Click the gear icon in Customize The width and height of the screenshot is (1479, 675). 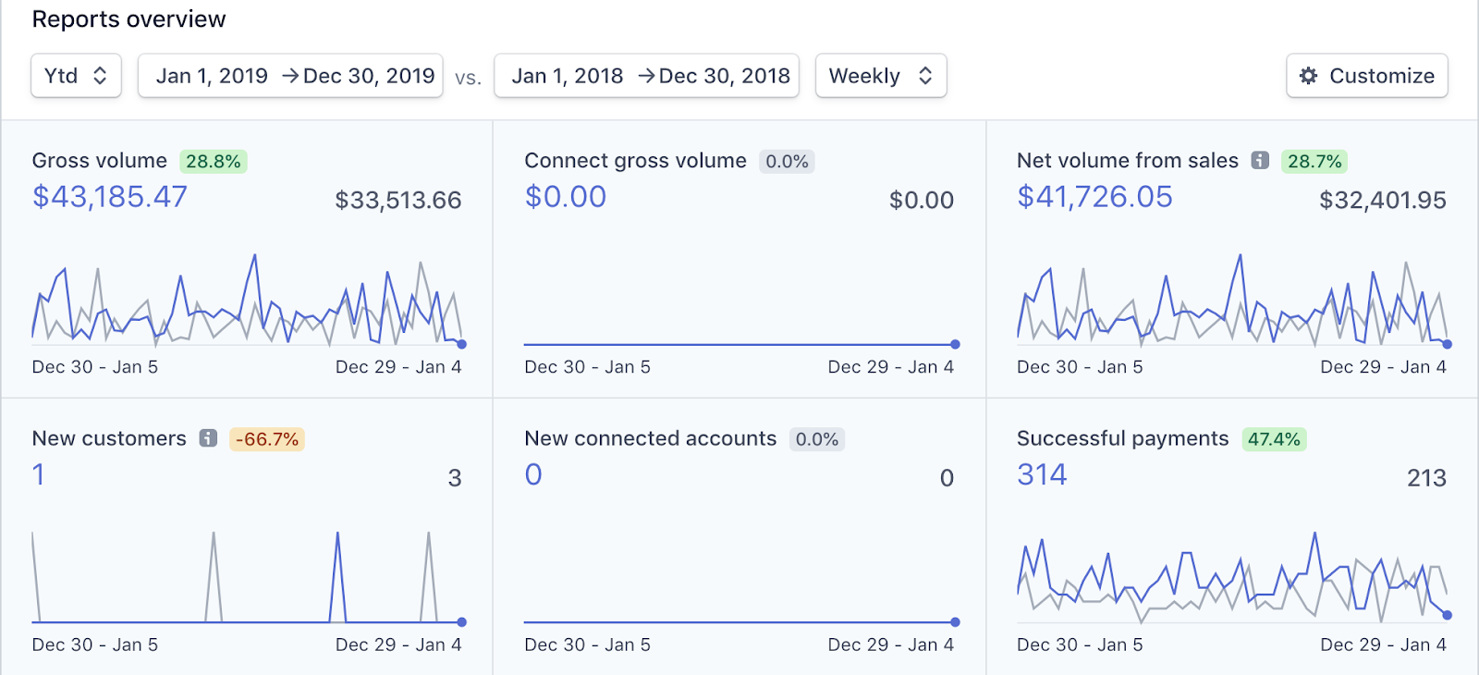tap(1308, 76)
